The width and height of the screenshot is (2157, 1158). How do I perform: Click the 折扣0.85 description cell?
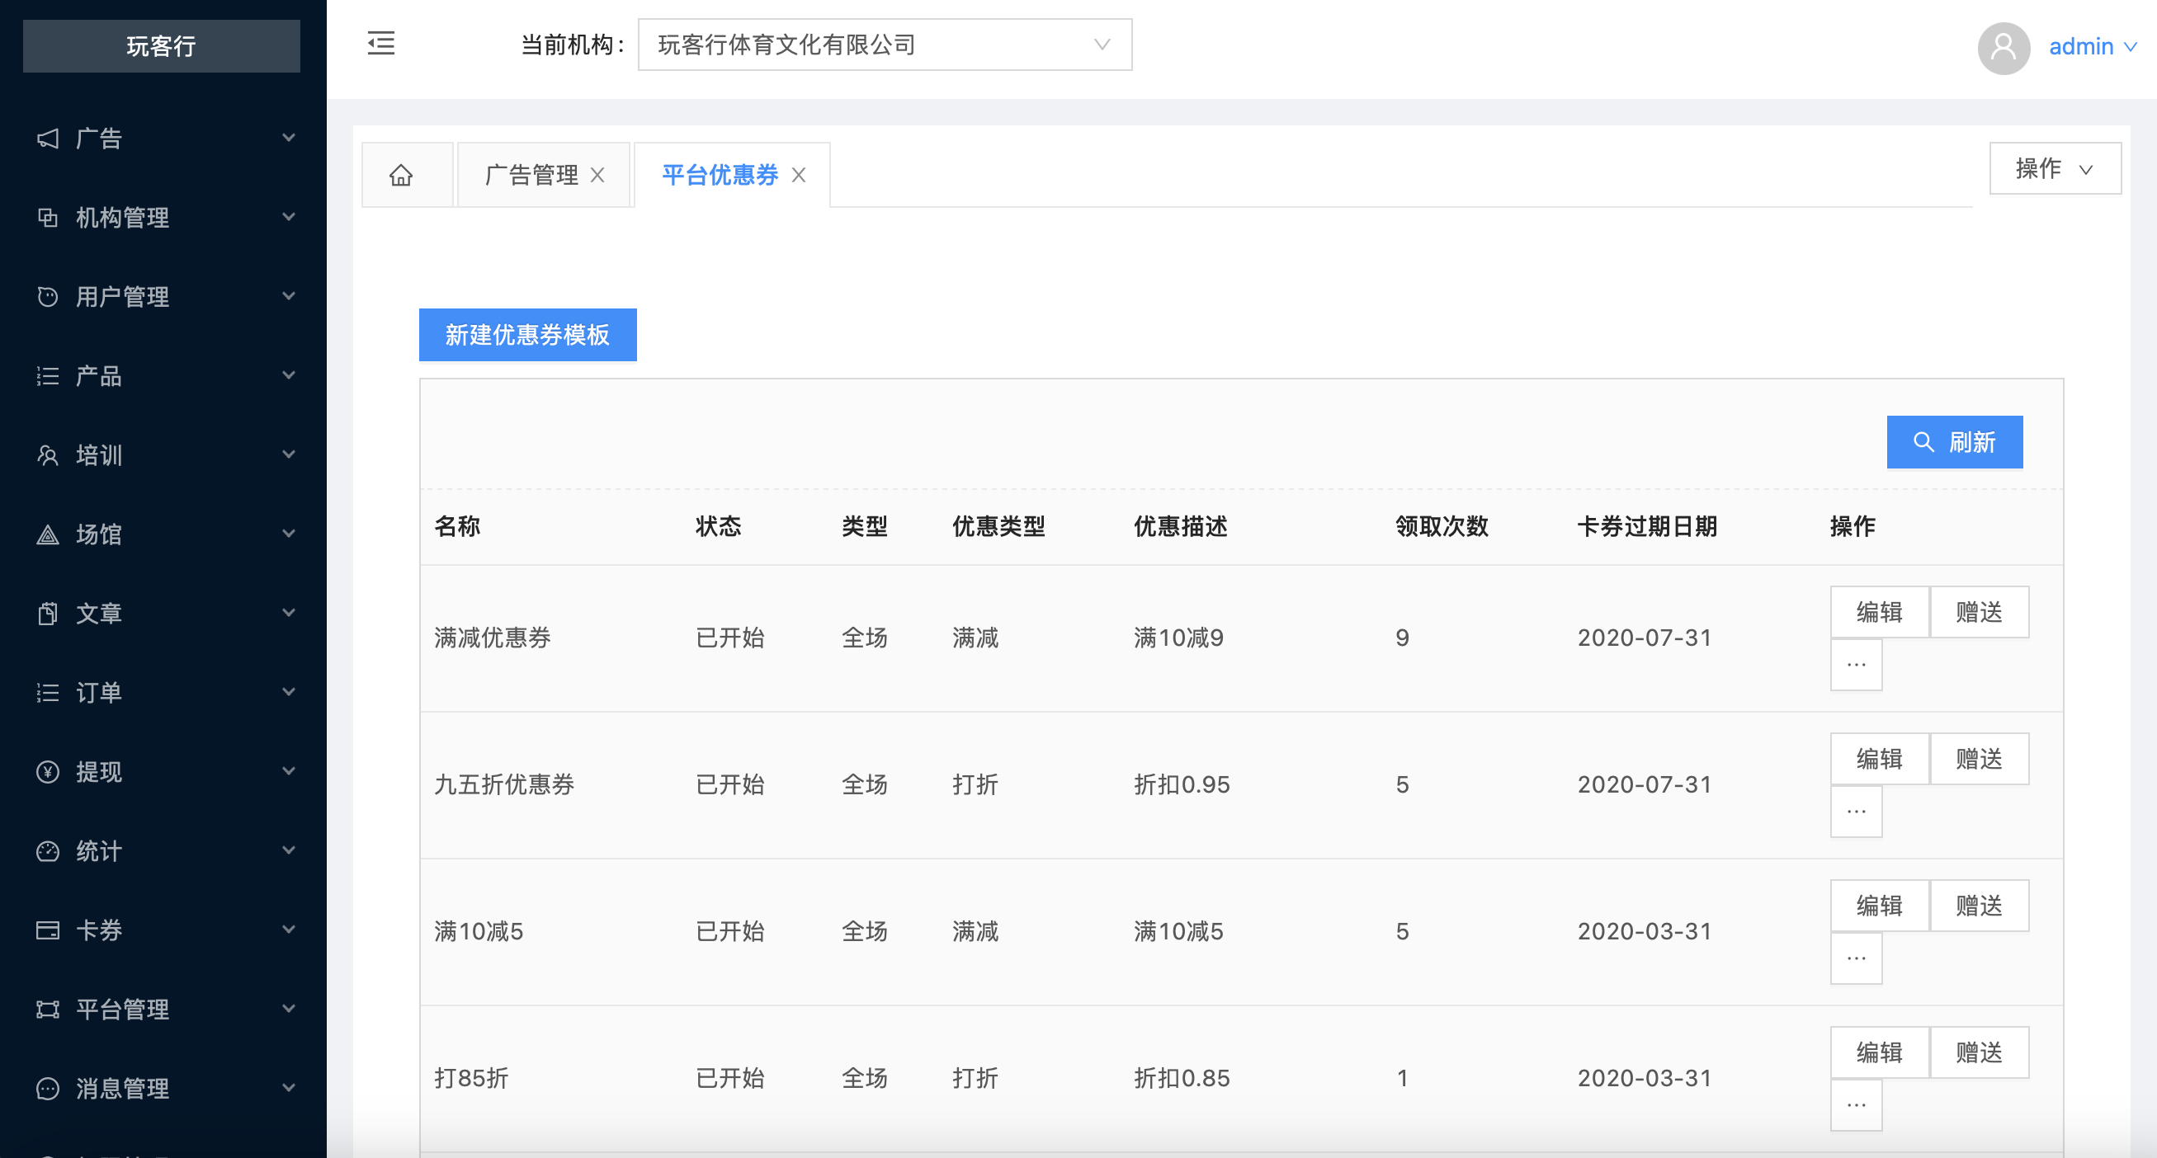click(1182, 1079)
